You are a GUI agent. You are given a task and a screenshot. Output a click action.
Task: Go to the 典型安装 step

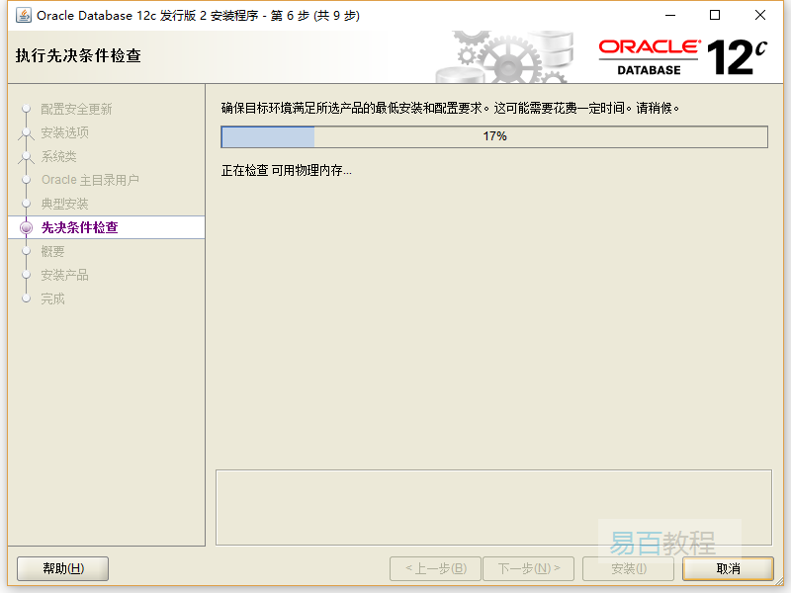[x=64, y=204]
